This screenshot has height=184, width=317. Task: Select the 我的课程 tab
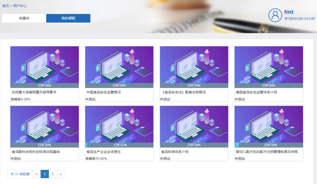tap(68, 18)
